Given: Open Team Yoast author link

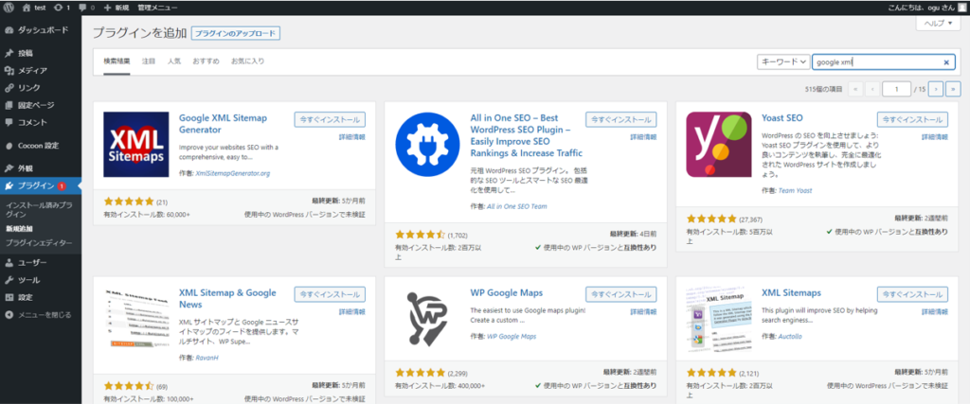Looking at the screenshot, I should 795,191.
